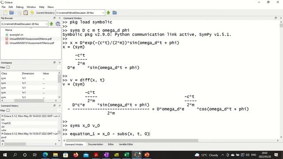Open Firefox from the taskbar
Screen dimensions: 283x159
pos(76,155)
